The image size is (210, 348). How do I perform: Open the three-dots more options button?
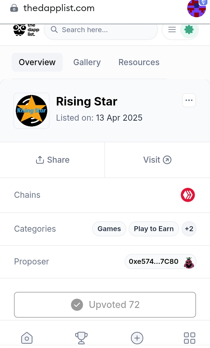(x=189, y=100)
